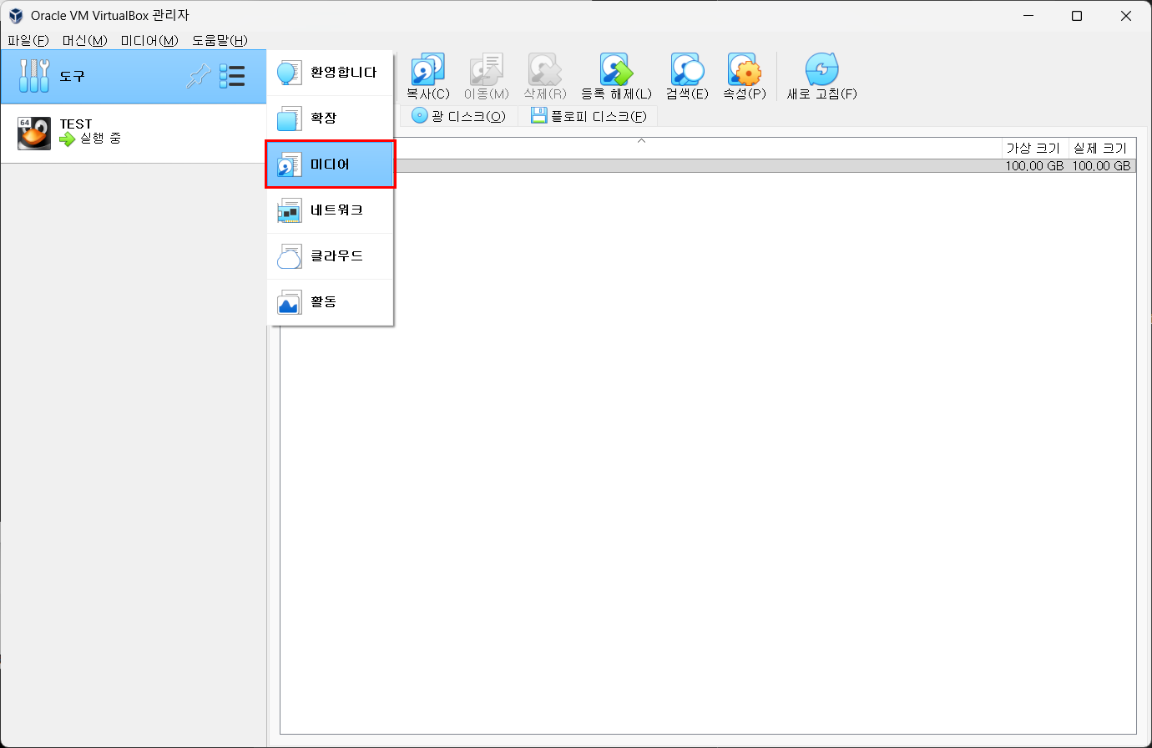Click the TEST machine OS icon

(x=34, y=134)
